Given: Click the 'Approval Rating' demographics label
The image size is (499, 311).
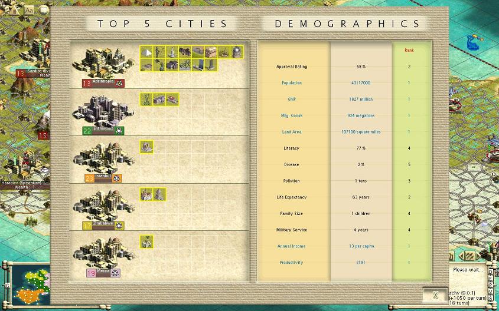Looking at the screenshot, I should pos(292,67).
